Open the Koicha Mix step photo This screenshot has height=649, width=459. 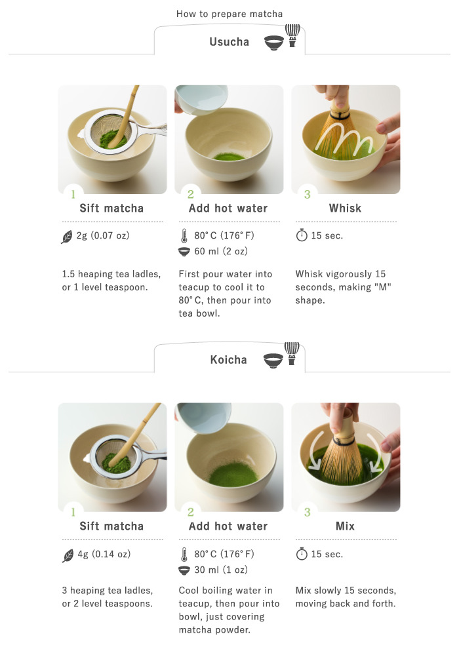point(346,458)
